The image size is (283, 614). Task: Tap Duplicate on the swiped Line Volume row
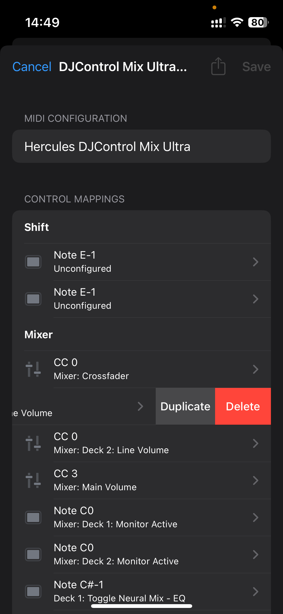[185, 406]
